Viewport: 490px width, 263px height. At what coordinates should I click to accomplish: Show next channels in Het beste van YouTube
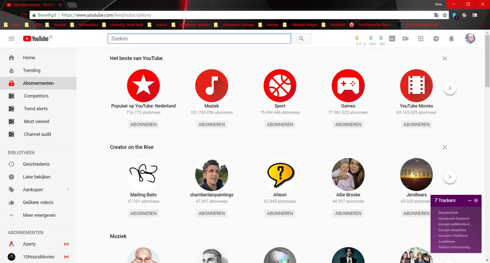(x=450, y=88)
